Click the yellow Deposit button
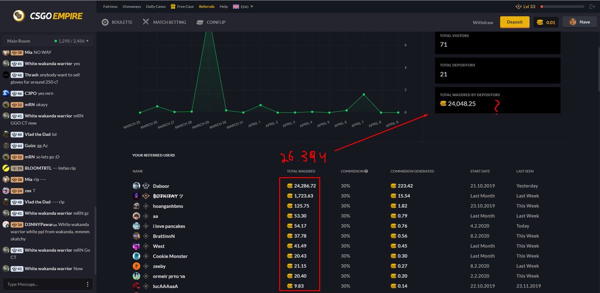This screenshot has height=293, width=600. pos(514,22)
